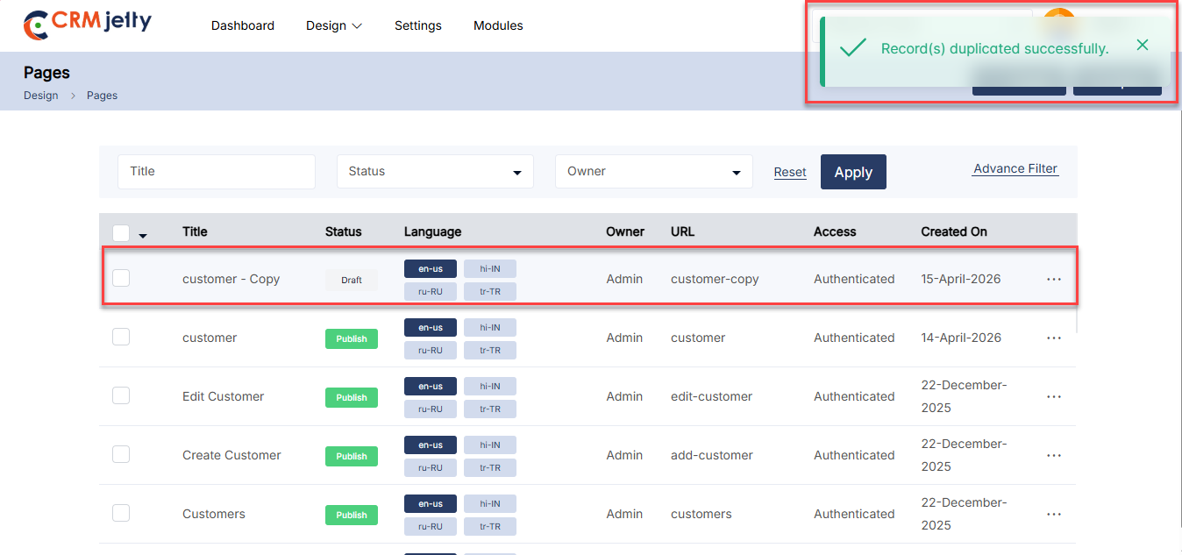Check the Edit Customer row checkbox
This screenshot has height=555, width=1182.
[121, 395]
